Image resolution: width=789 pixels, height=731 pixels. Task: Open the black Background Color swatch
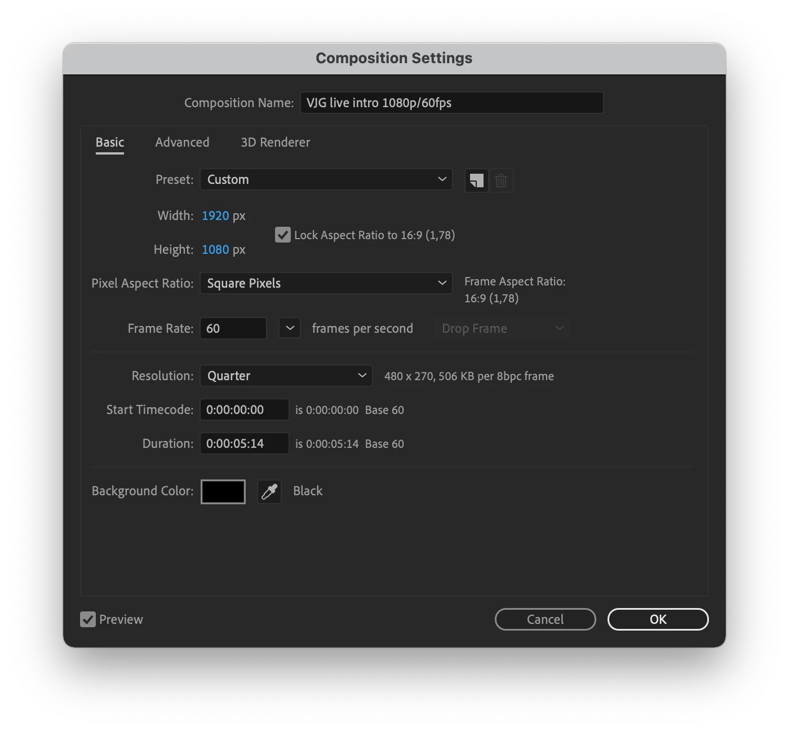pyautogui.click(x=223, y=491)
